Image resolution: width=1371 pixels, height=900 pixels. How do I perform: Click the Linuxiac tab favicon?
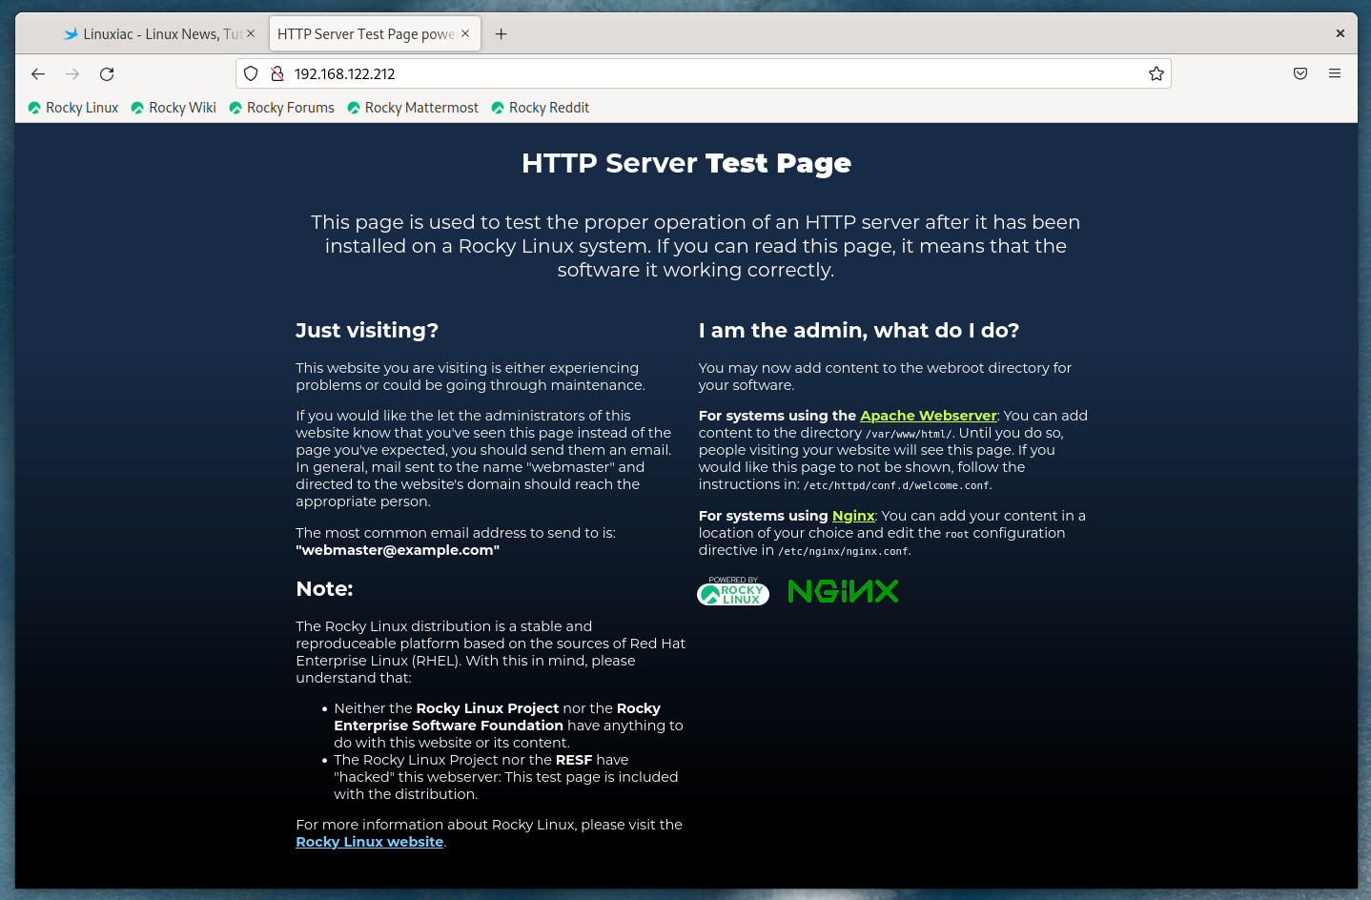tap(71, 33)
